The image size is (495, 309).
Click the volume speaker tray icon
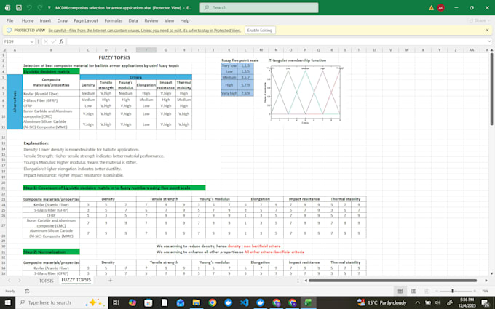(x=437, y=302)
